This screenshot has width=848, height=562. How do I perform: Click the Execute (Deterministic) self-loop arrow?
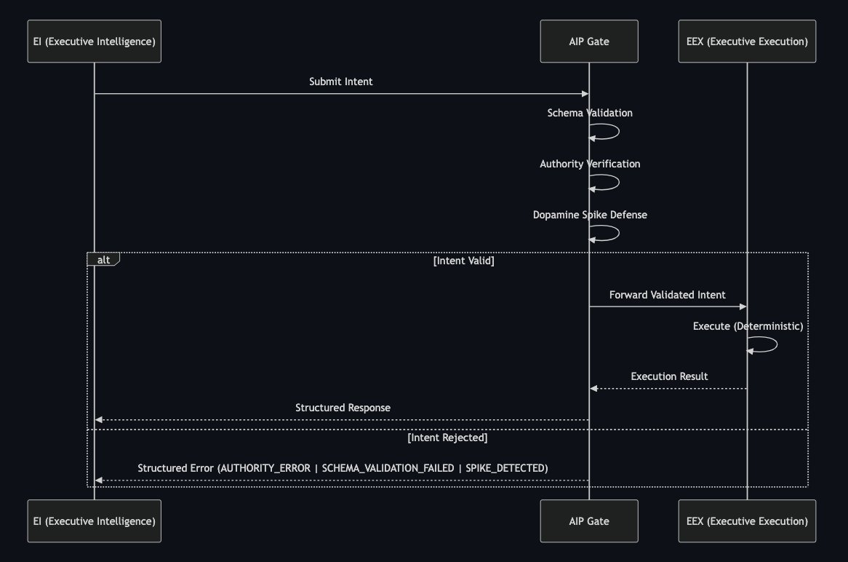point(763,344)
